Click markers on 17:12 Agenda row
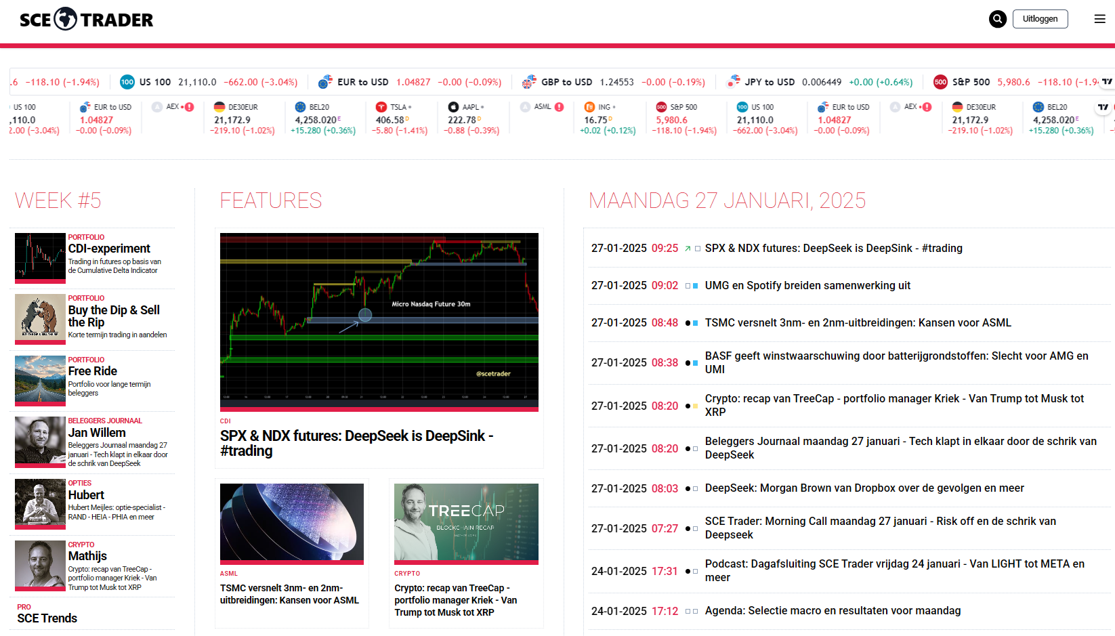 point(692,611)
